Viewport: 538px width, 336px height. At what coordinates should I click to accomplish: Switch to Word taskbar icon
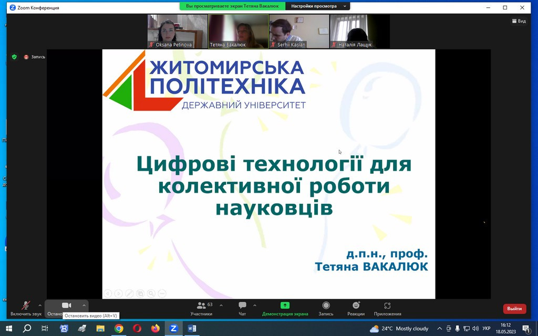coord(192,329)
